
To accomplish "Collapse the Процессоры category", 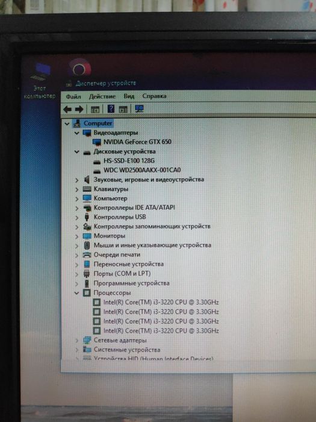I will click(77, 293).
